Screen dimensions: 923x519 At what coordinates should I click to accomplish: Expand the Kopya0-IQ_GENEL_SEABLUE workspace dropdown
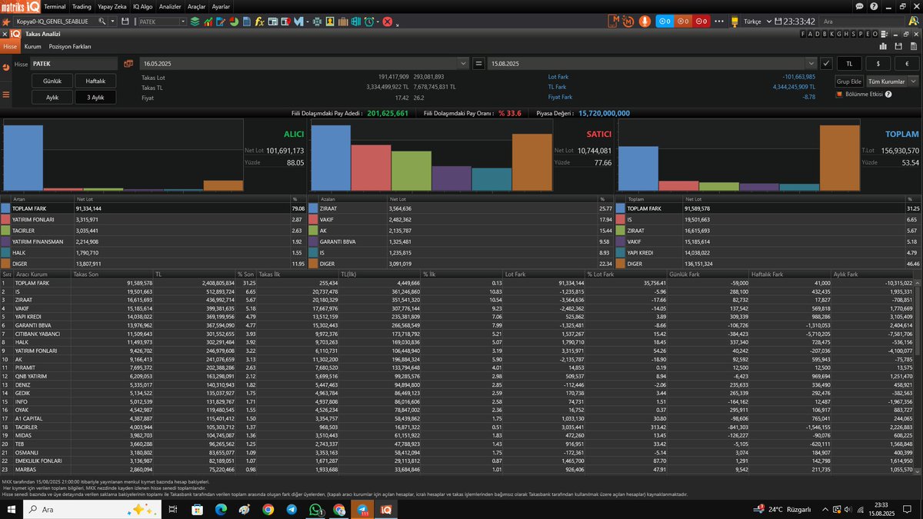click(x=112, y=22)
